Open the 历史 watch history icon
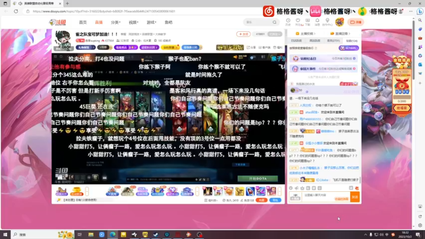425x239 pixels. coord(288,22)
